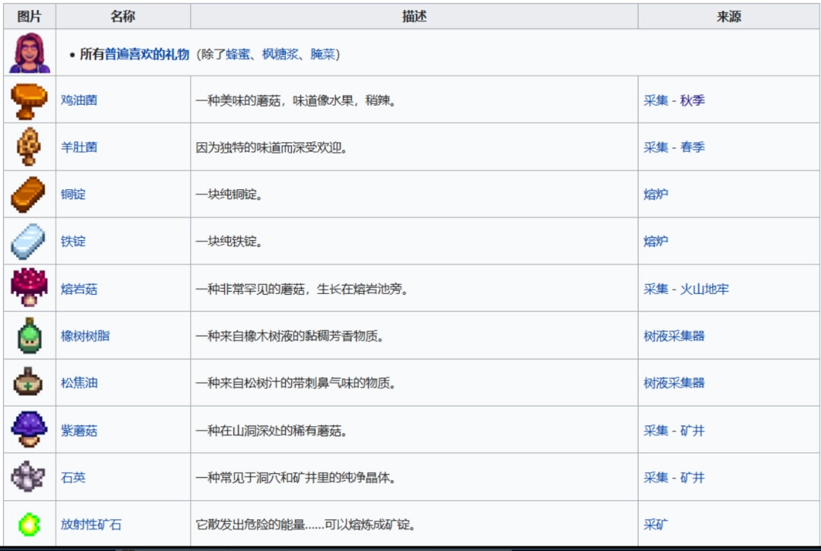Click the purple-haired villager portrait
Image resolution: width=821 pixels, height=551 pixels.
30,52
